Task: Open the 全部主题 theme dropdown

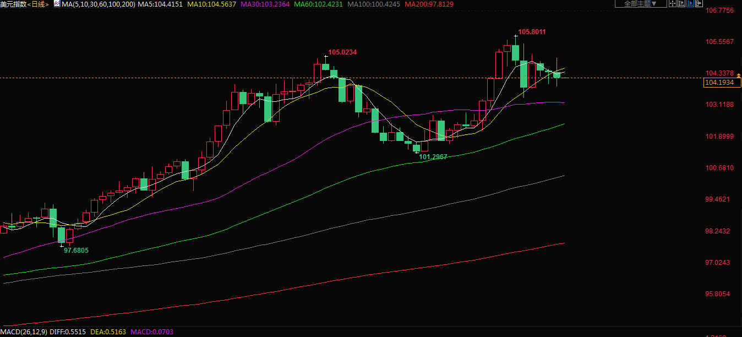Action: click(x=640, y=4)
